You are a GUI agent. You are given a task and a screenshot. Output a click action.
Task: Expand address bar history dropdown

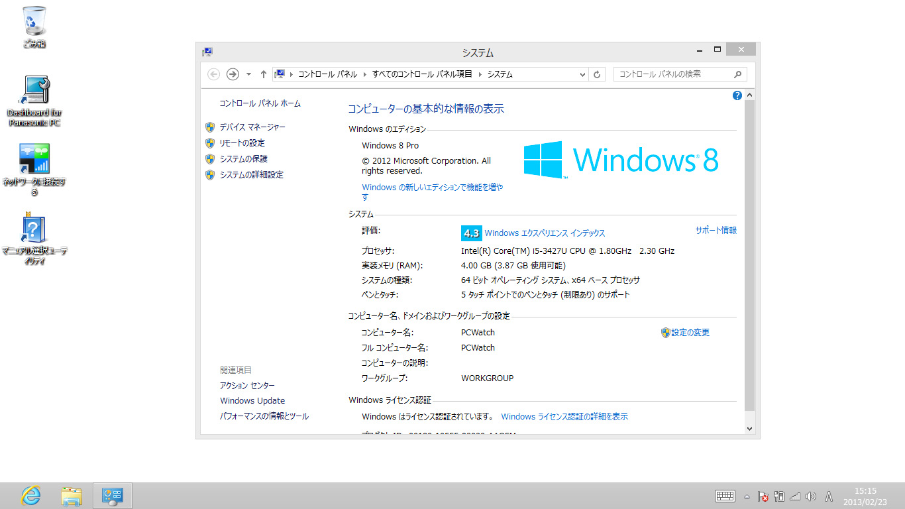(x=582, y=74)
